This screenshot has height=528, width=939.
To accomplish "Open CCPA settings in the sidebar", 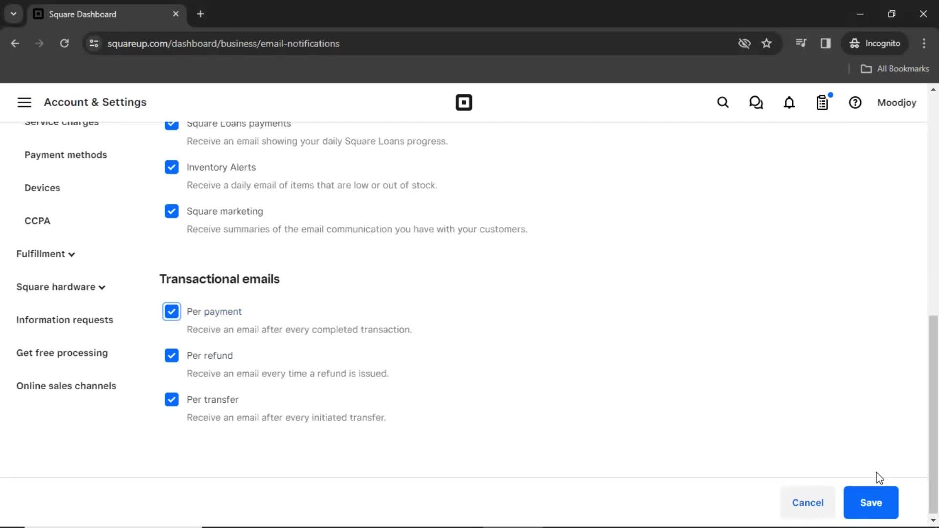I will [37, 221].
